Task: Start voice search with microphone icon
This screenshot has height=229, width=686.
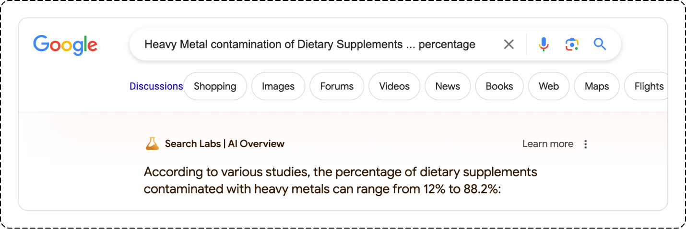Action: 543,45
